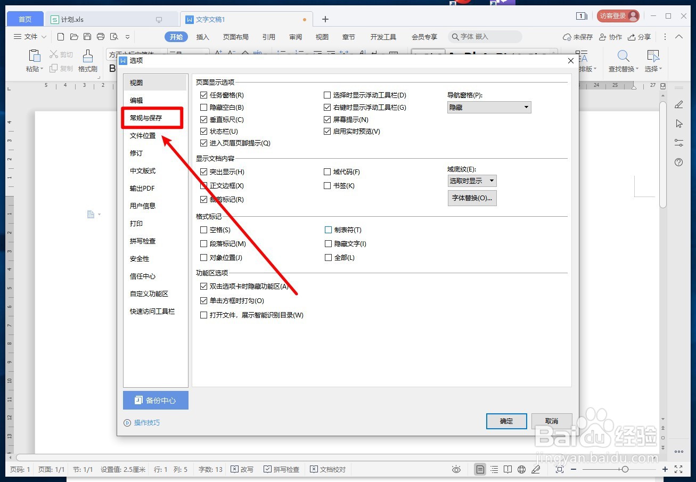Select the Format Painter icon
The width and height of the screenshot is (696, 482).
click(x=87, y=60)
